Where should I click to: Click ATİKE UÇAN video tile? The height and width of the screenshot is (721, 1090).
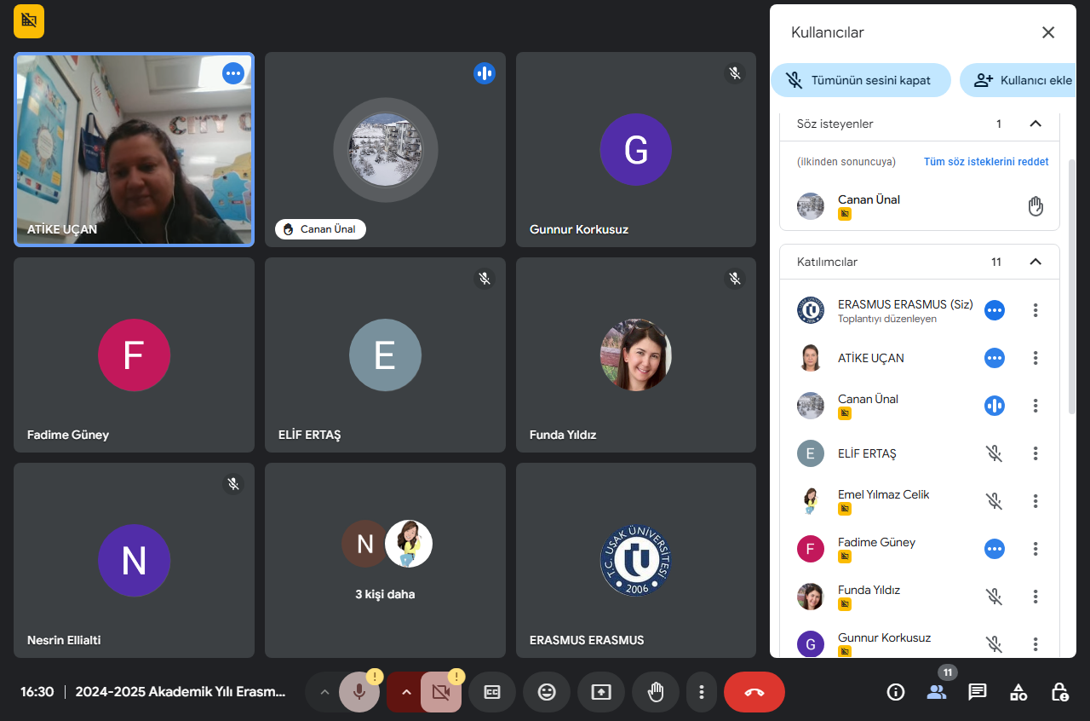[134, 150]
